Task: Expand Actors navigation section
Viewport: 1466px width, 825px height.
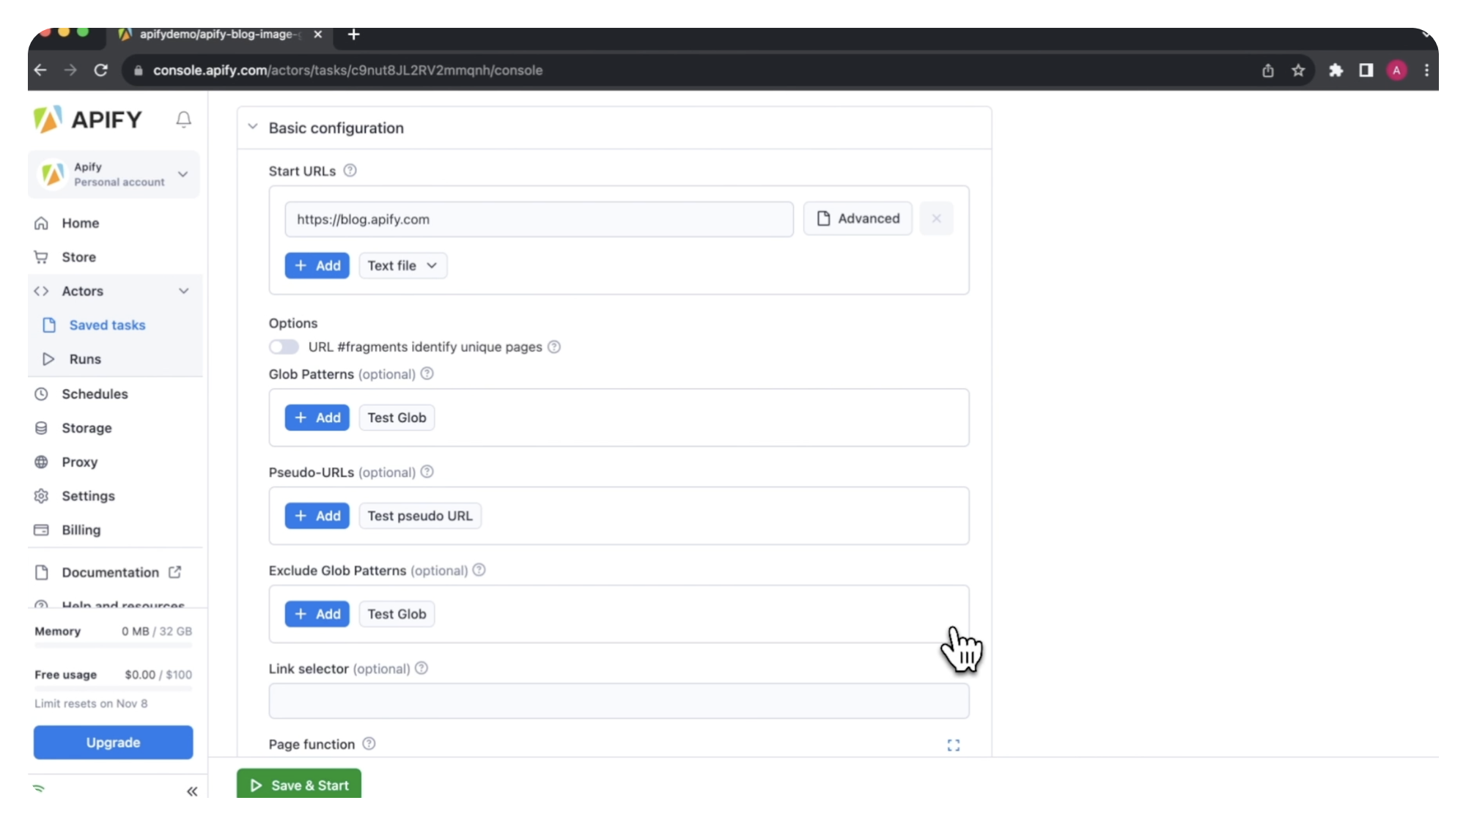Action: [x=184, y=291]
